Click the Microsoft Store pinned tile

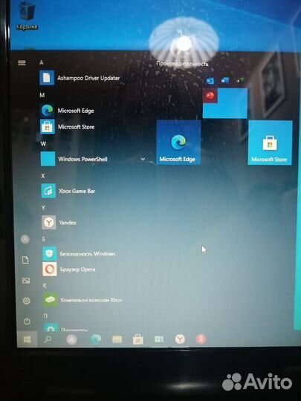click(270, 143)
